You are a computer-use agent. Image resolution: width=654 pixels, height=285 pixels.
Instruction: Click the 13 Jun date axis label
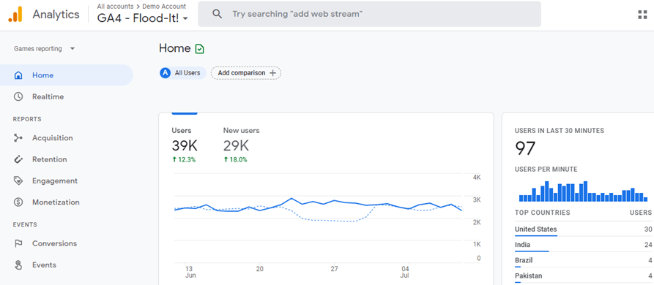pos(190,272)
